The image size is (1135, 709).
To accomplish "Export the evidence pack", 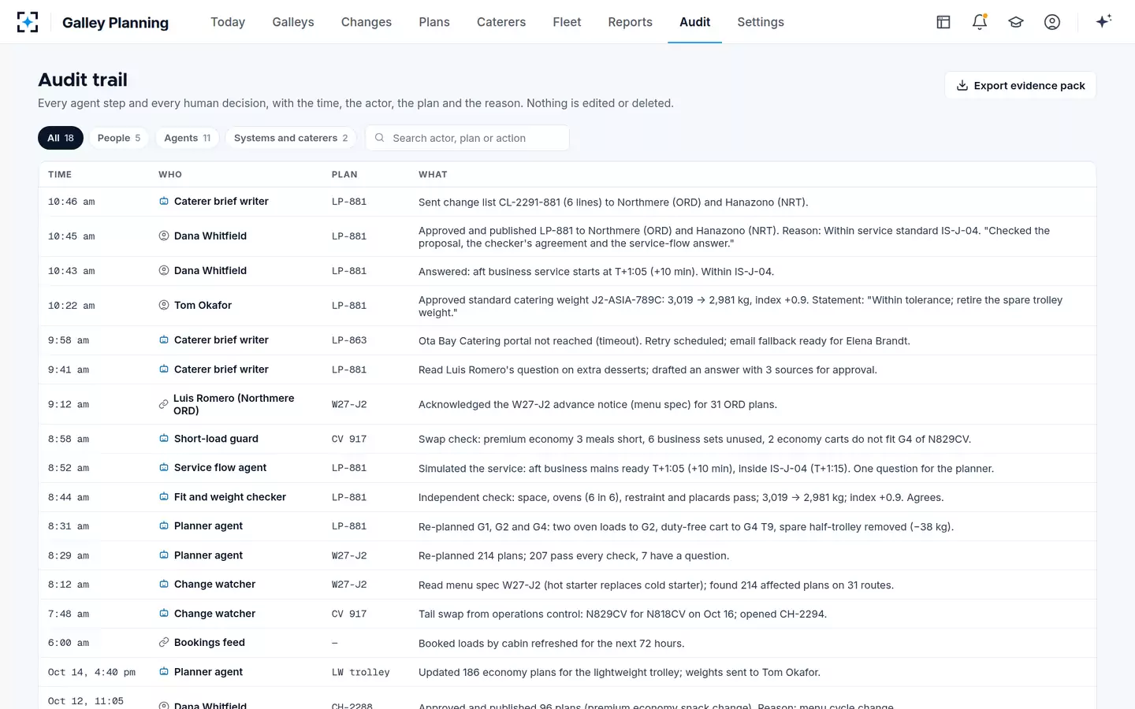I will pos(1021,86).
